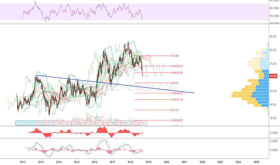
Task: Click the Fibonacci label 0.618(63.60)
Action: pyautogui.click(x=177, y=73)
